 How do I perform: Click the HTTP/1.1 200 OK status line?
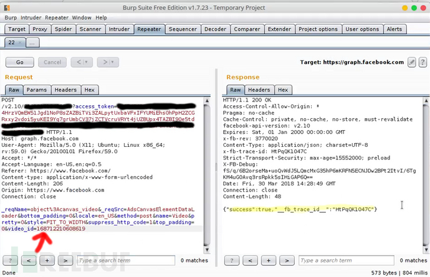click(247, 100)
